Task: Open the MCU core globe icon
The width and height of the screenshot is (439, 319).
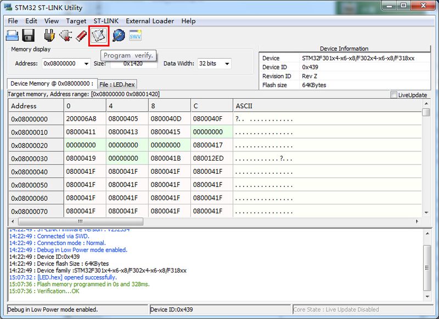Action: (x=119, y=36)
